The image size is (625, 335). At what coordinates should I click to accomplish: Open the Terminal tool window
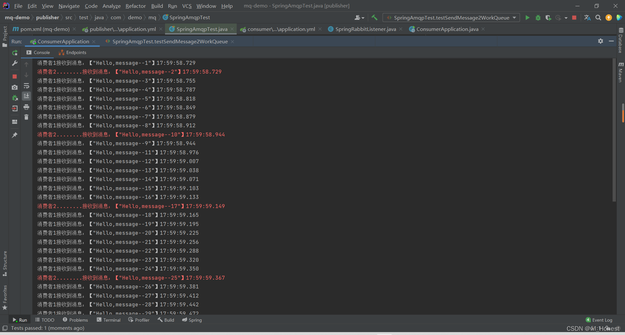[109, 320]
